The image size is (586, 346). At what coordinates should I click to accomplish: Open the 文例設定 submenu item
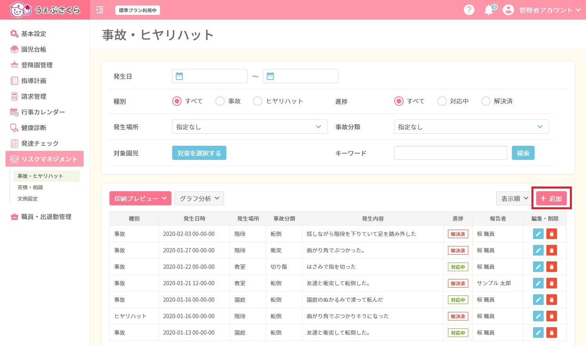click(x=27, y=199)
